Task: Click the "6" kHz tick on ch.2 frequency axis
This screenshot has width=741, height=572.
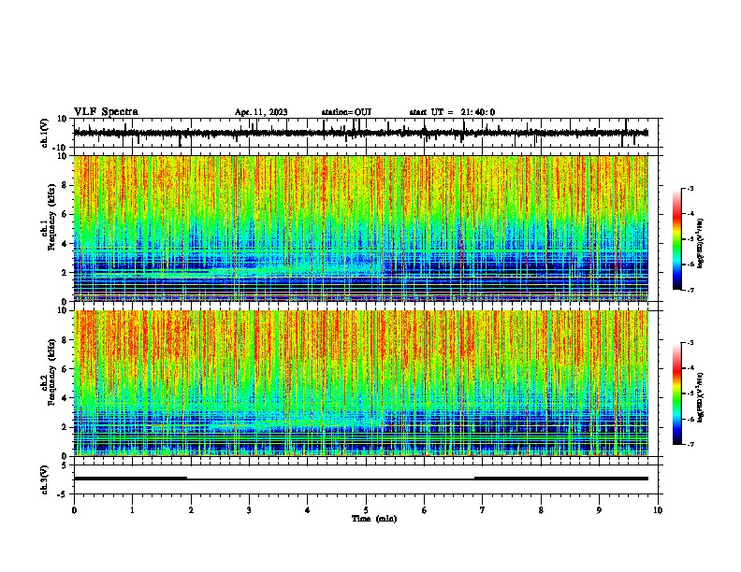Action: coord(65,369)
